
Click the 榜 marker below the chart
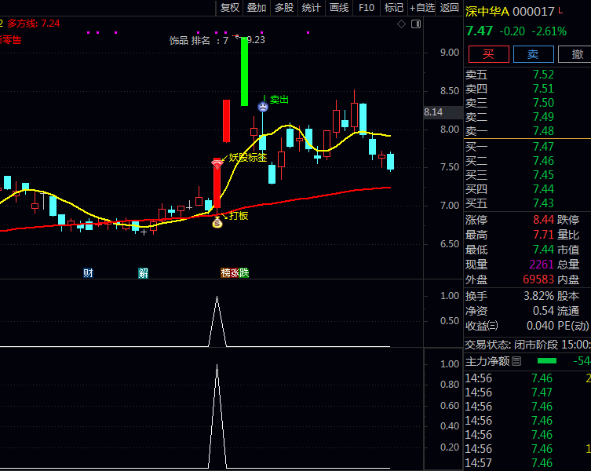[x=225, y=273]
